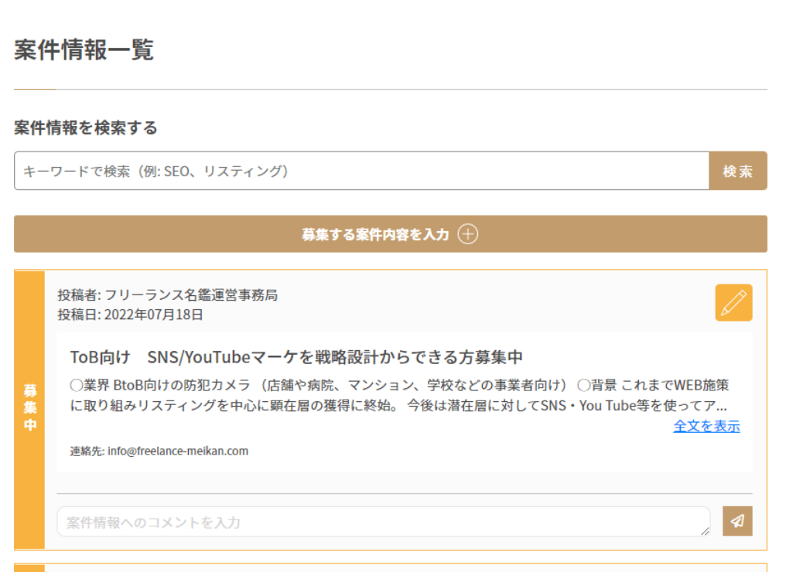
Task: Click the 案件情報を検索する heading
Action: [86, 128]
